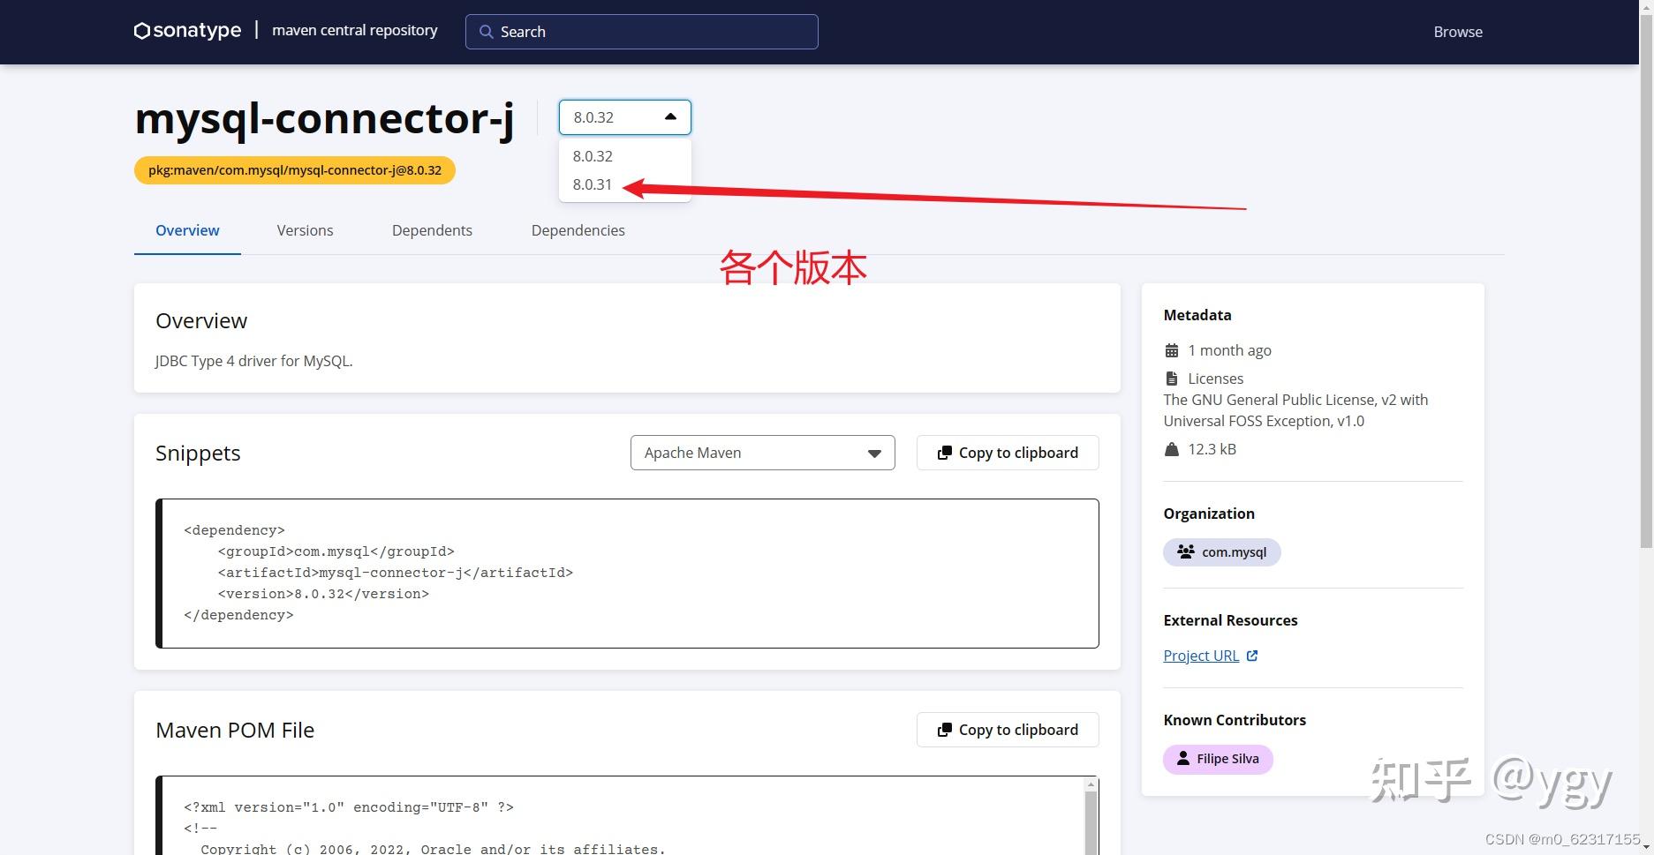Click the copy icon in the Maven POM File section
The height and width of the screenshot is (855, 1654).
944,729
